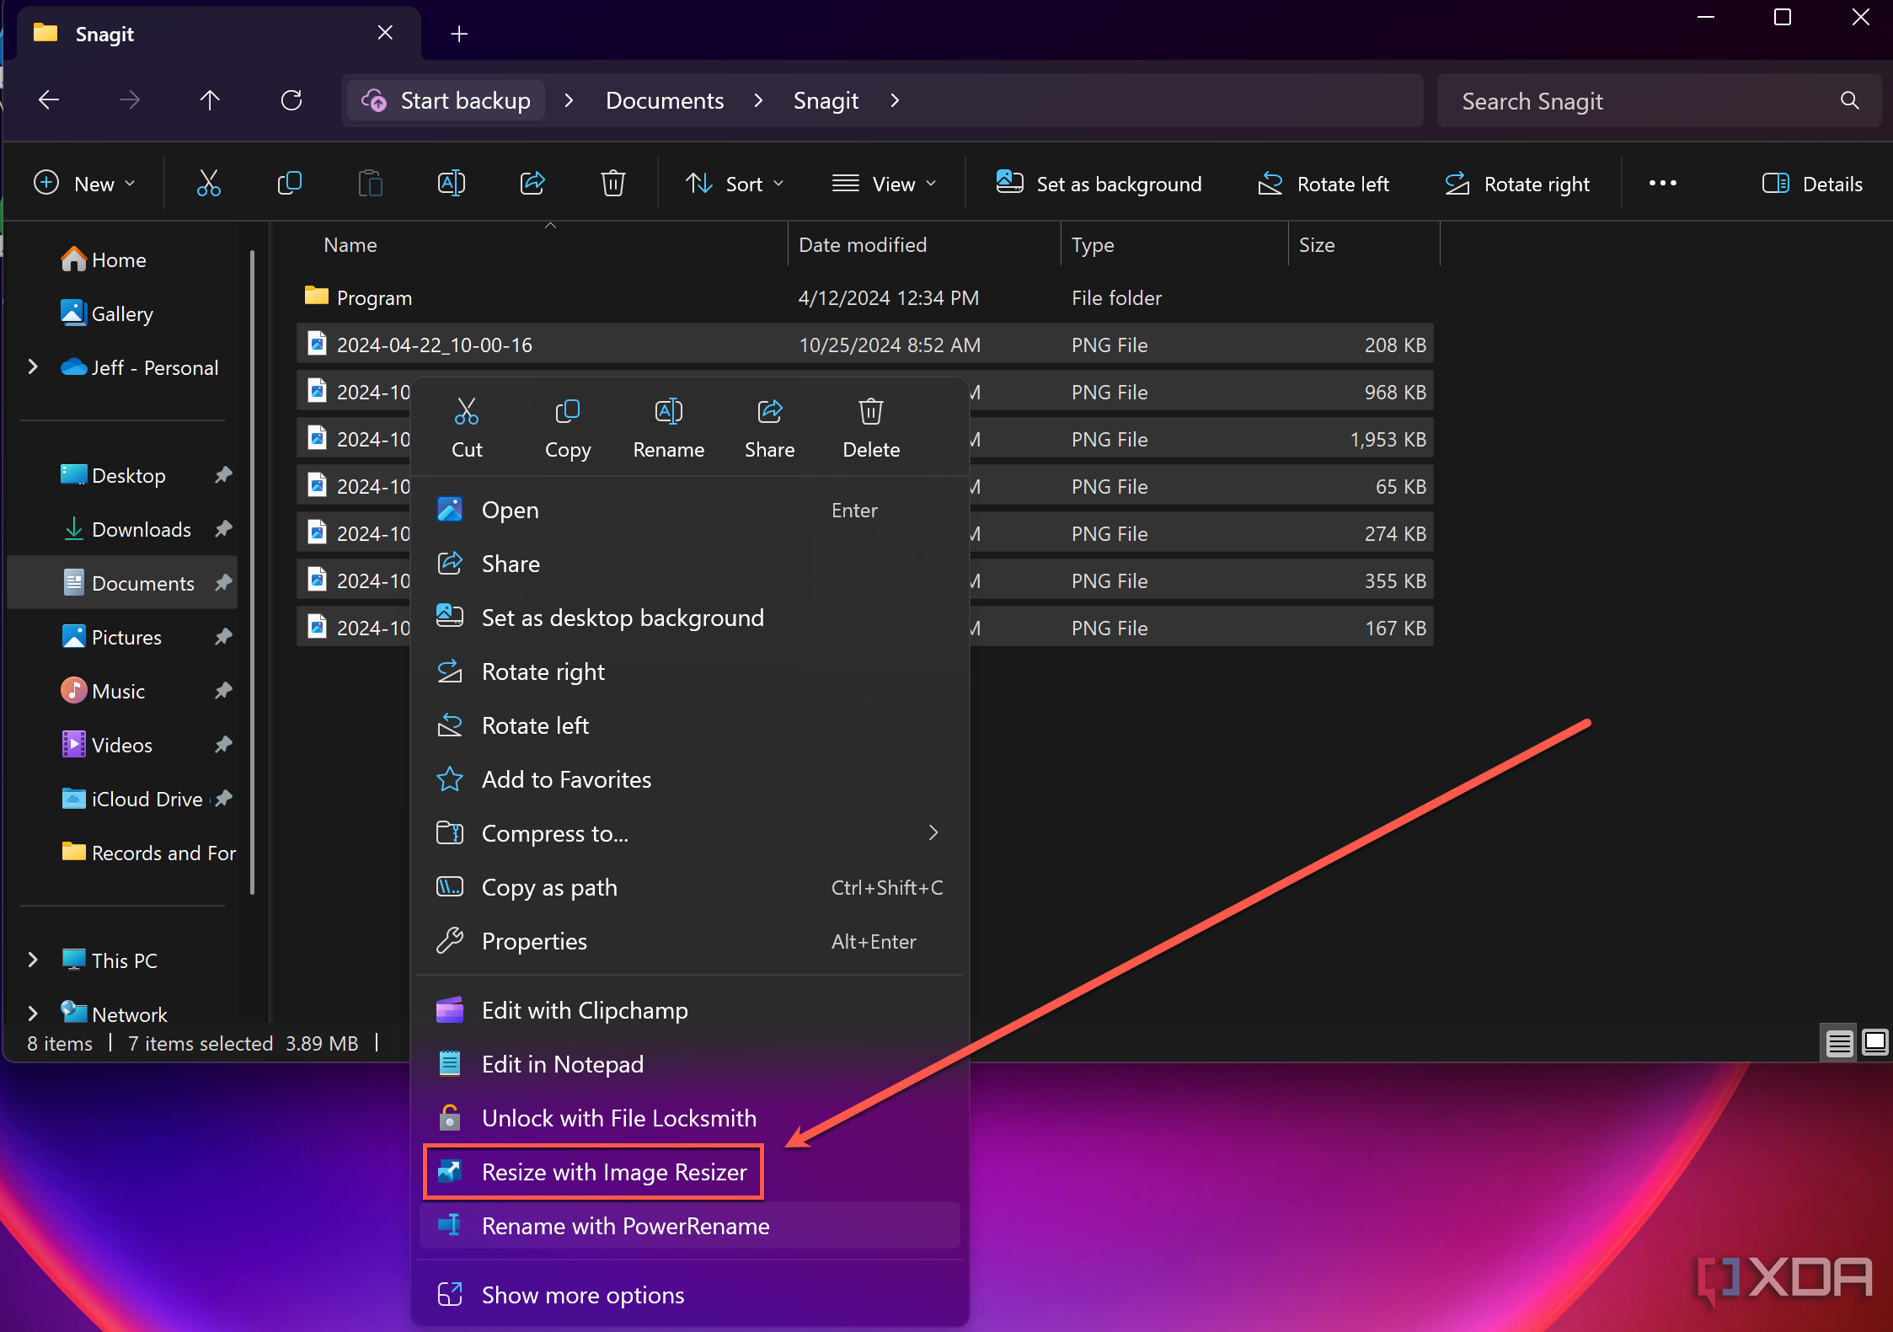Choose Rotate right in context menu
Image resolution: width=1893 pixels, height=1332 pixels.
pyautogui.click(x=689, y=671)
